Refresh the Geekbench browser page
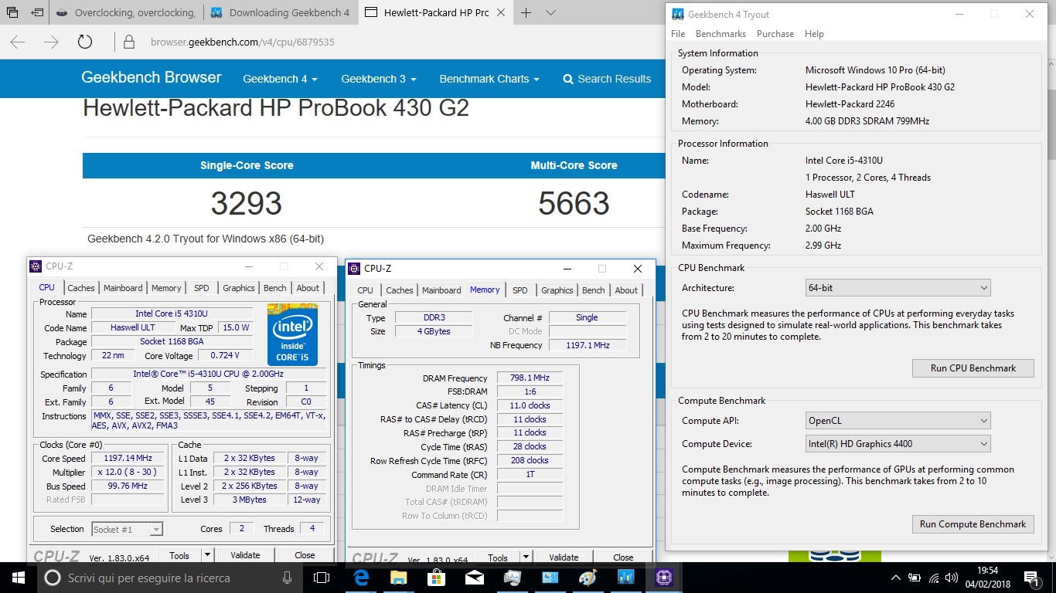Screen dimensions: 1056x593 85,42
